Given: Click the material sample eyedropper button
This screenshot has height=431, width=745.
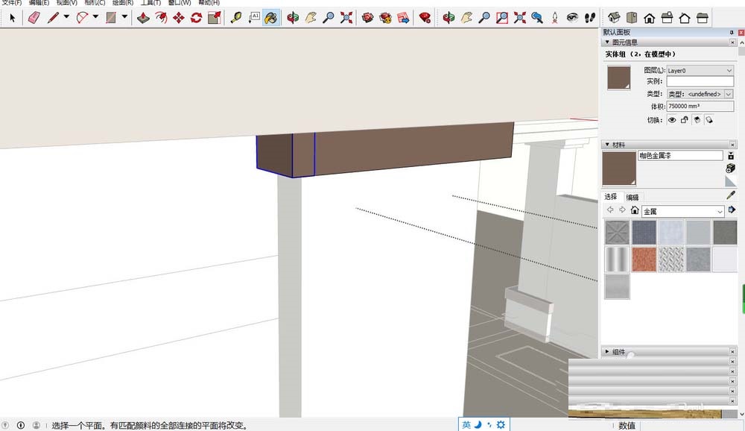Looking at the screenshot, I should point(731,195).
